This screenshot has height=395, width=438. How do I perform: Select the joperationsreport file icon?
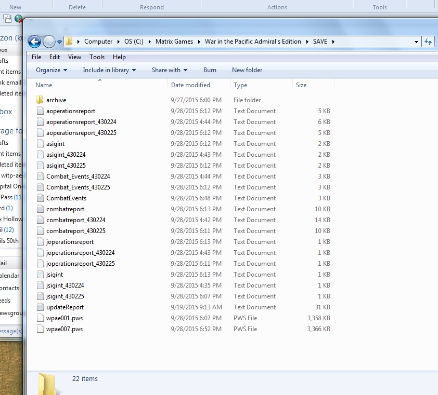(40, 242)
